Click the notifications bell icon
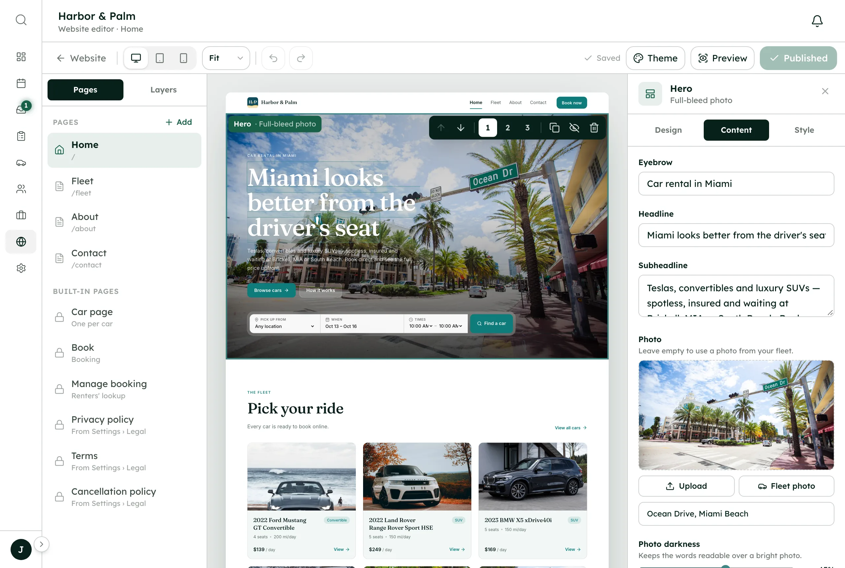The width and height of the screenshot is (845, 568). click(817, 21)
